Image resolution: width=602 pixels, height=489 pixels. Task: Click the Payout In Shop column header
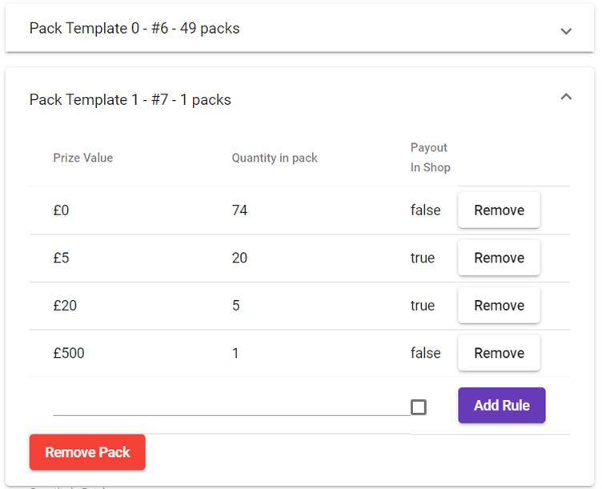click(x=430, y=158)
